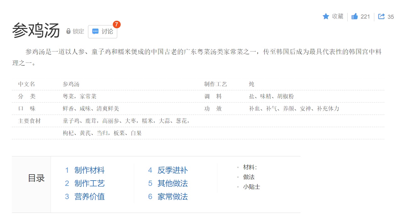
Task: Click the 调 料 field label
Action: coord(213,96)
